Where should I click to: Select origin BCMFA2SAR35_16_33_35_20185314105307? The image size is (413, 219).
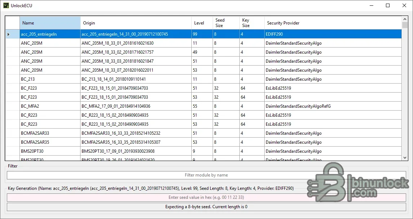coord(136,142)
